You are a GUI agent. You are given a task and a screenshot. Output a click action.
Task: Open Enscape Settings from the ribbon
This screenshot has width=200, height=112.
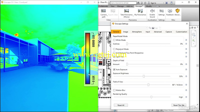click(161, 12)
